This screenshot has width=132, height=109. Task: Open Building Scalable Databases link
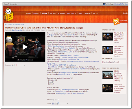click(68, 73)
